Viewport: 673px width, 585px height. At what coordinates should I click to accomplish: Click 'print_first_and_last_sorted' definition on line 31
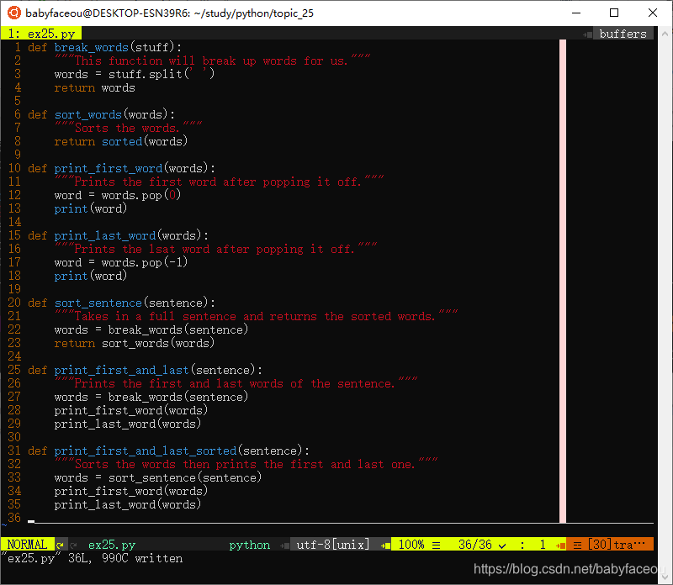coord(145,451)
